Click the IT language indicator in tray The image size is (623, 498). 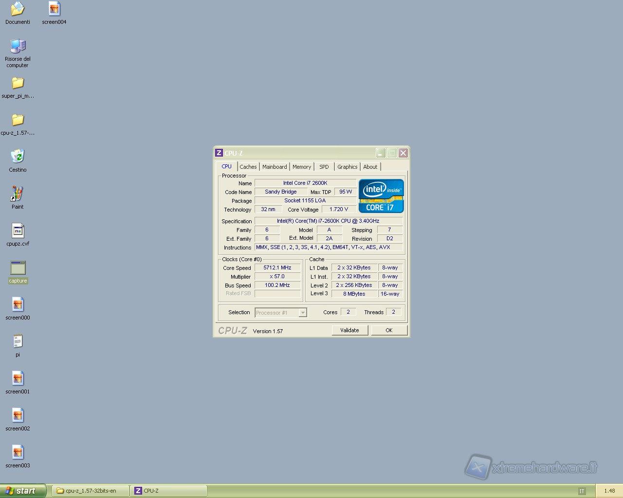pos(582,491)
